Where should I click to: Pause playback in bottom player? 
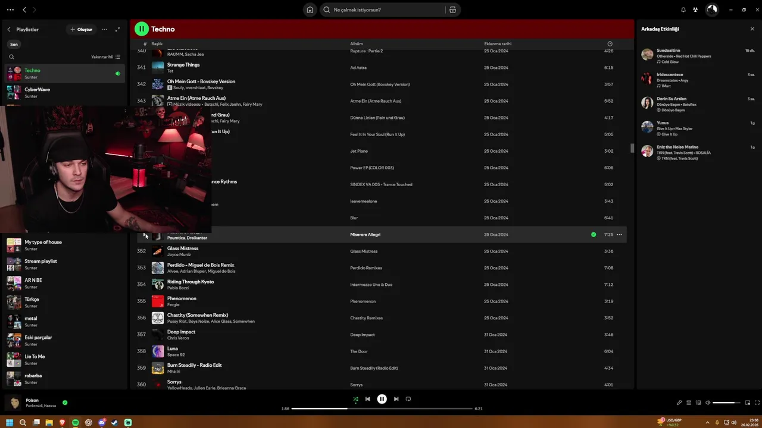[382, 399]
